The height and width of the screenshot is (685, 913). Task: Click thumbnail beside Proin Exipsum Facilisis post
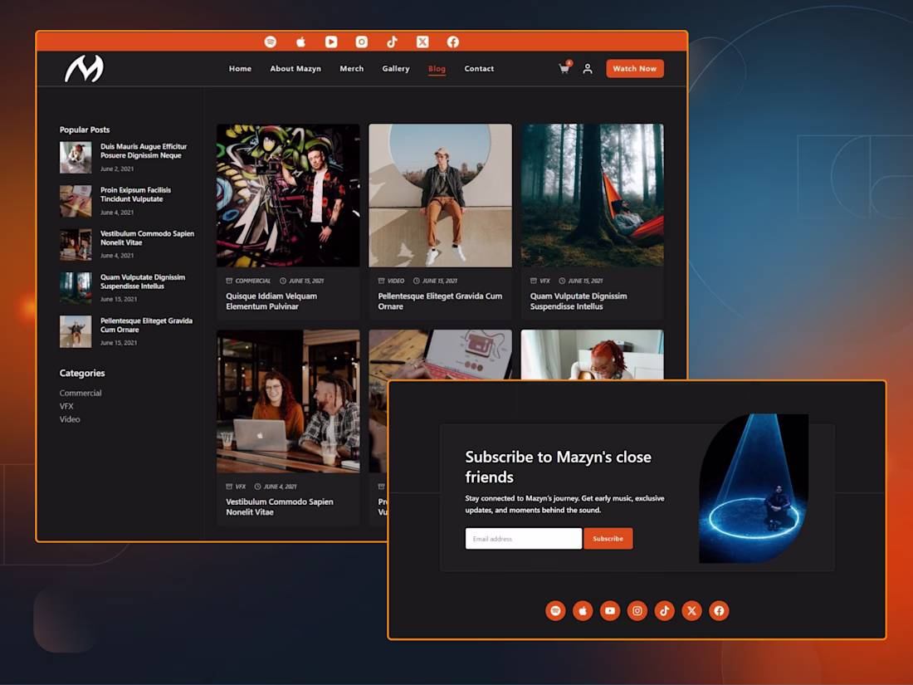[x=76, y=201]
